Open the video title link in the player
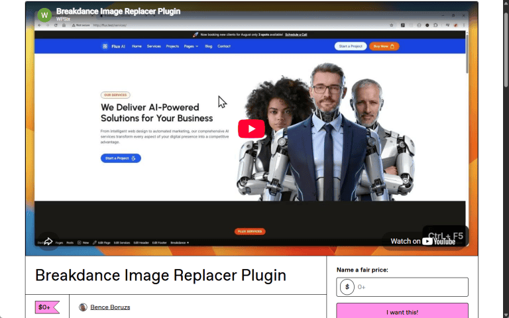 pos(118,11)
